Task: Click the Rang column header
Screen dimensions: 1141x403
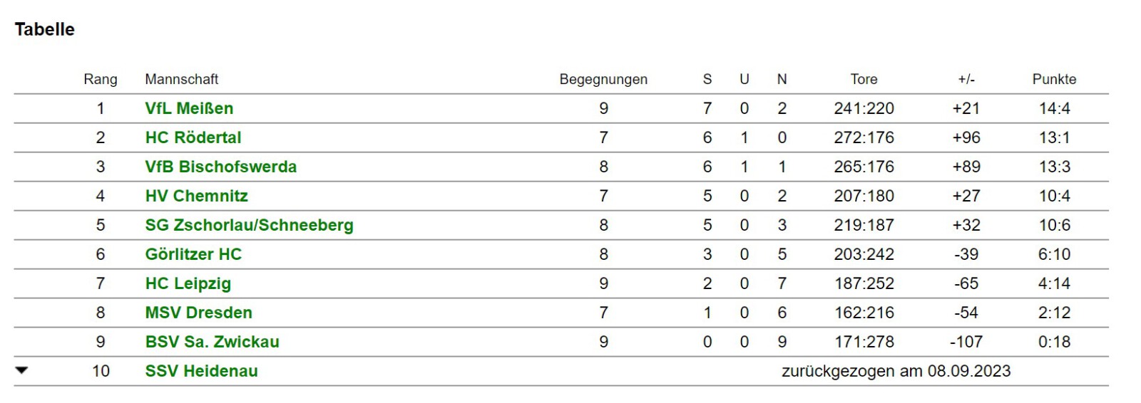Action: pos(101,79)
